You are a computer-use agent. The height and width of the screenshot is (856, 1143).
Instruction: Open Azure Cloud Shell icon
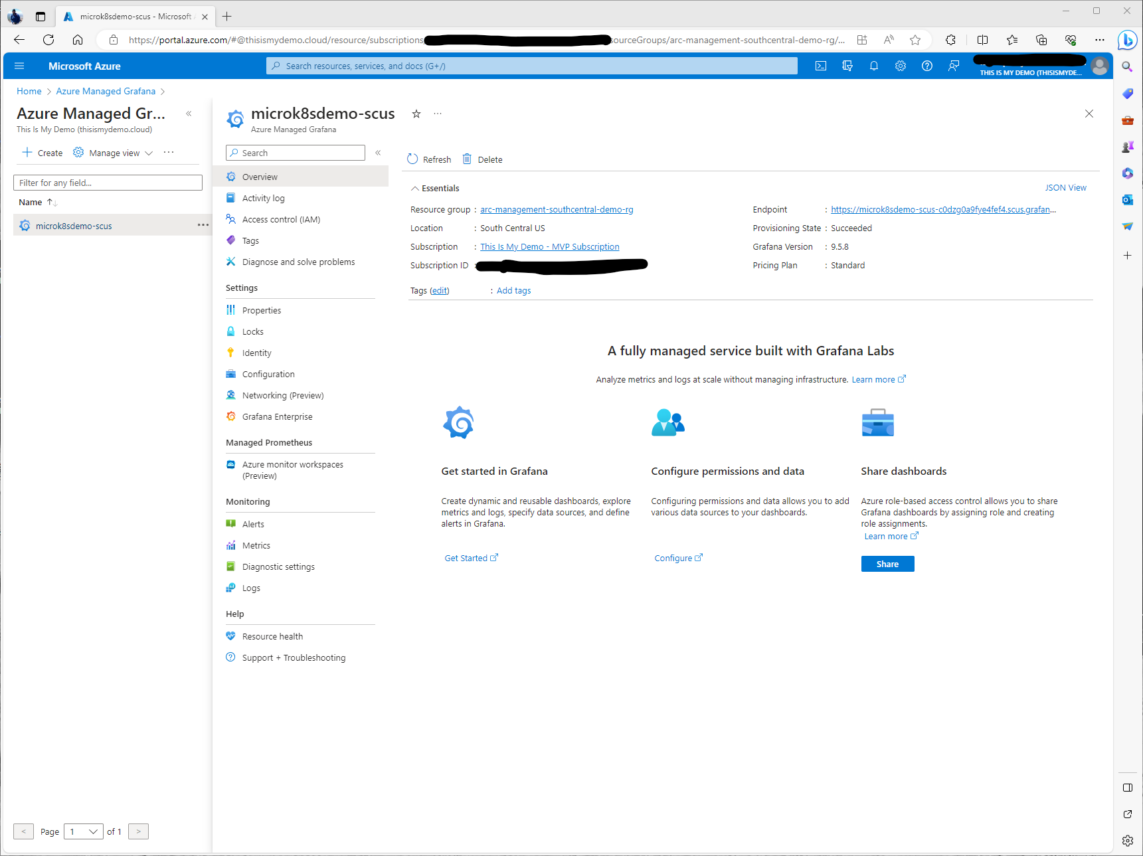point(821,66)
